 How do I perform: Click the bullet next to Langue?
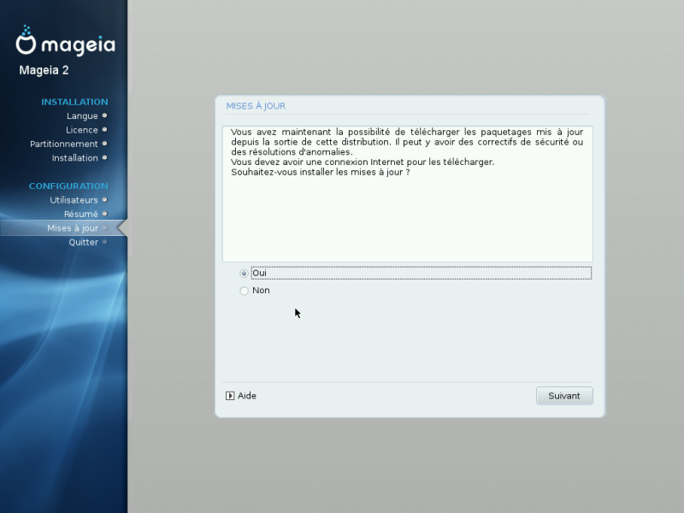(104, 115)
